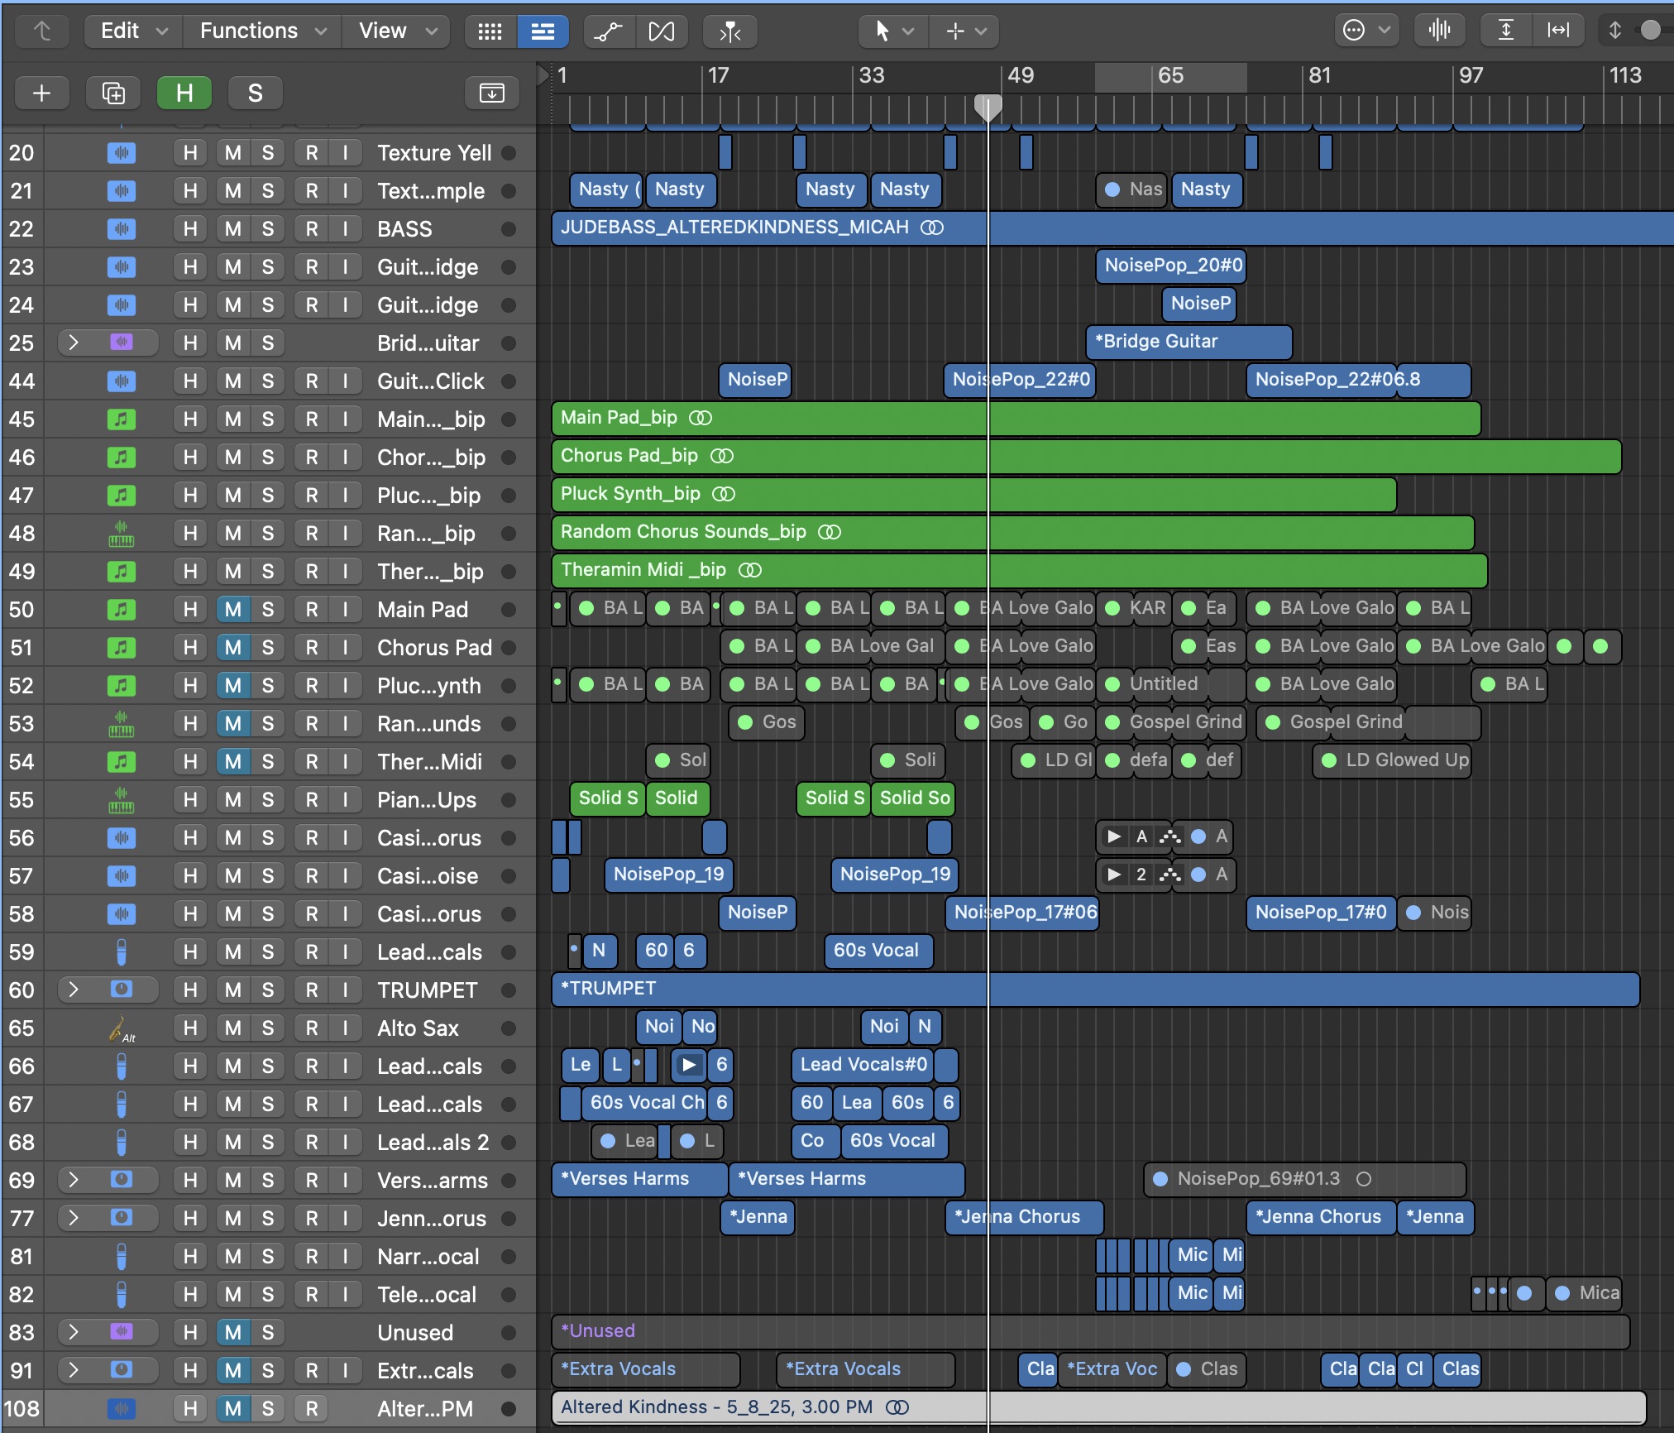Click the playhead marker in the ruler
This screenshot has height=1433, width=1674.
[988, 108]
